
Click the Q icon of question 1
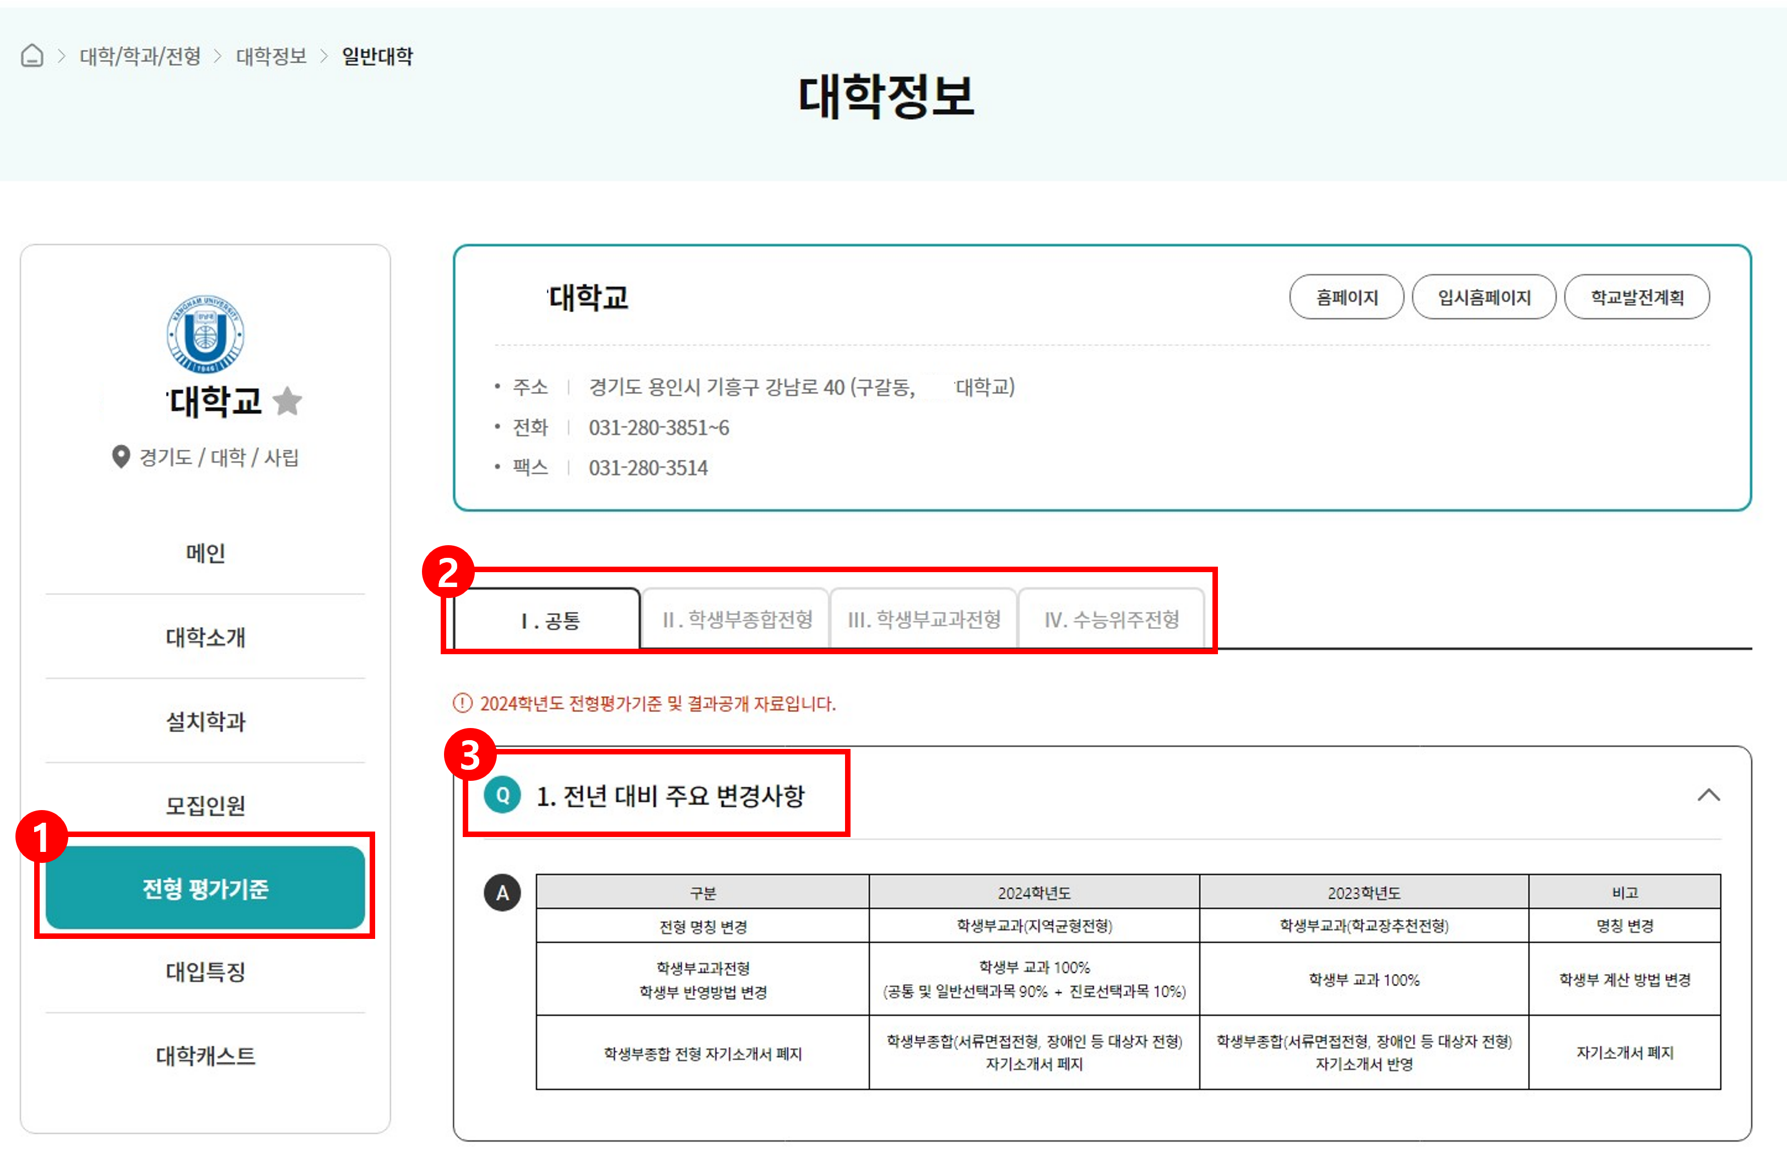502,795
